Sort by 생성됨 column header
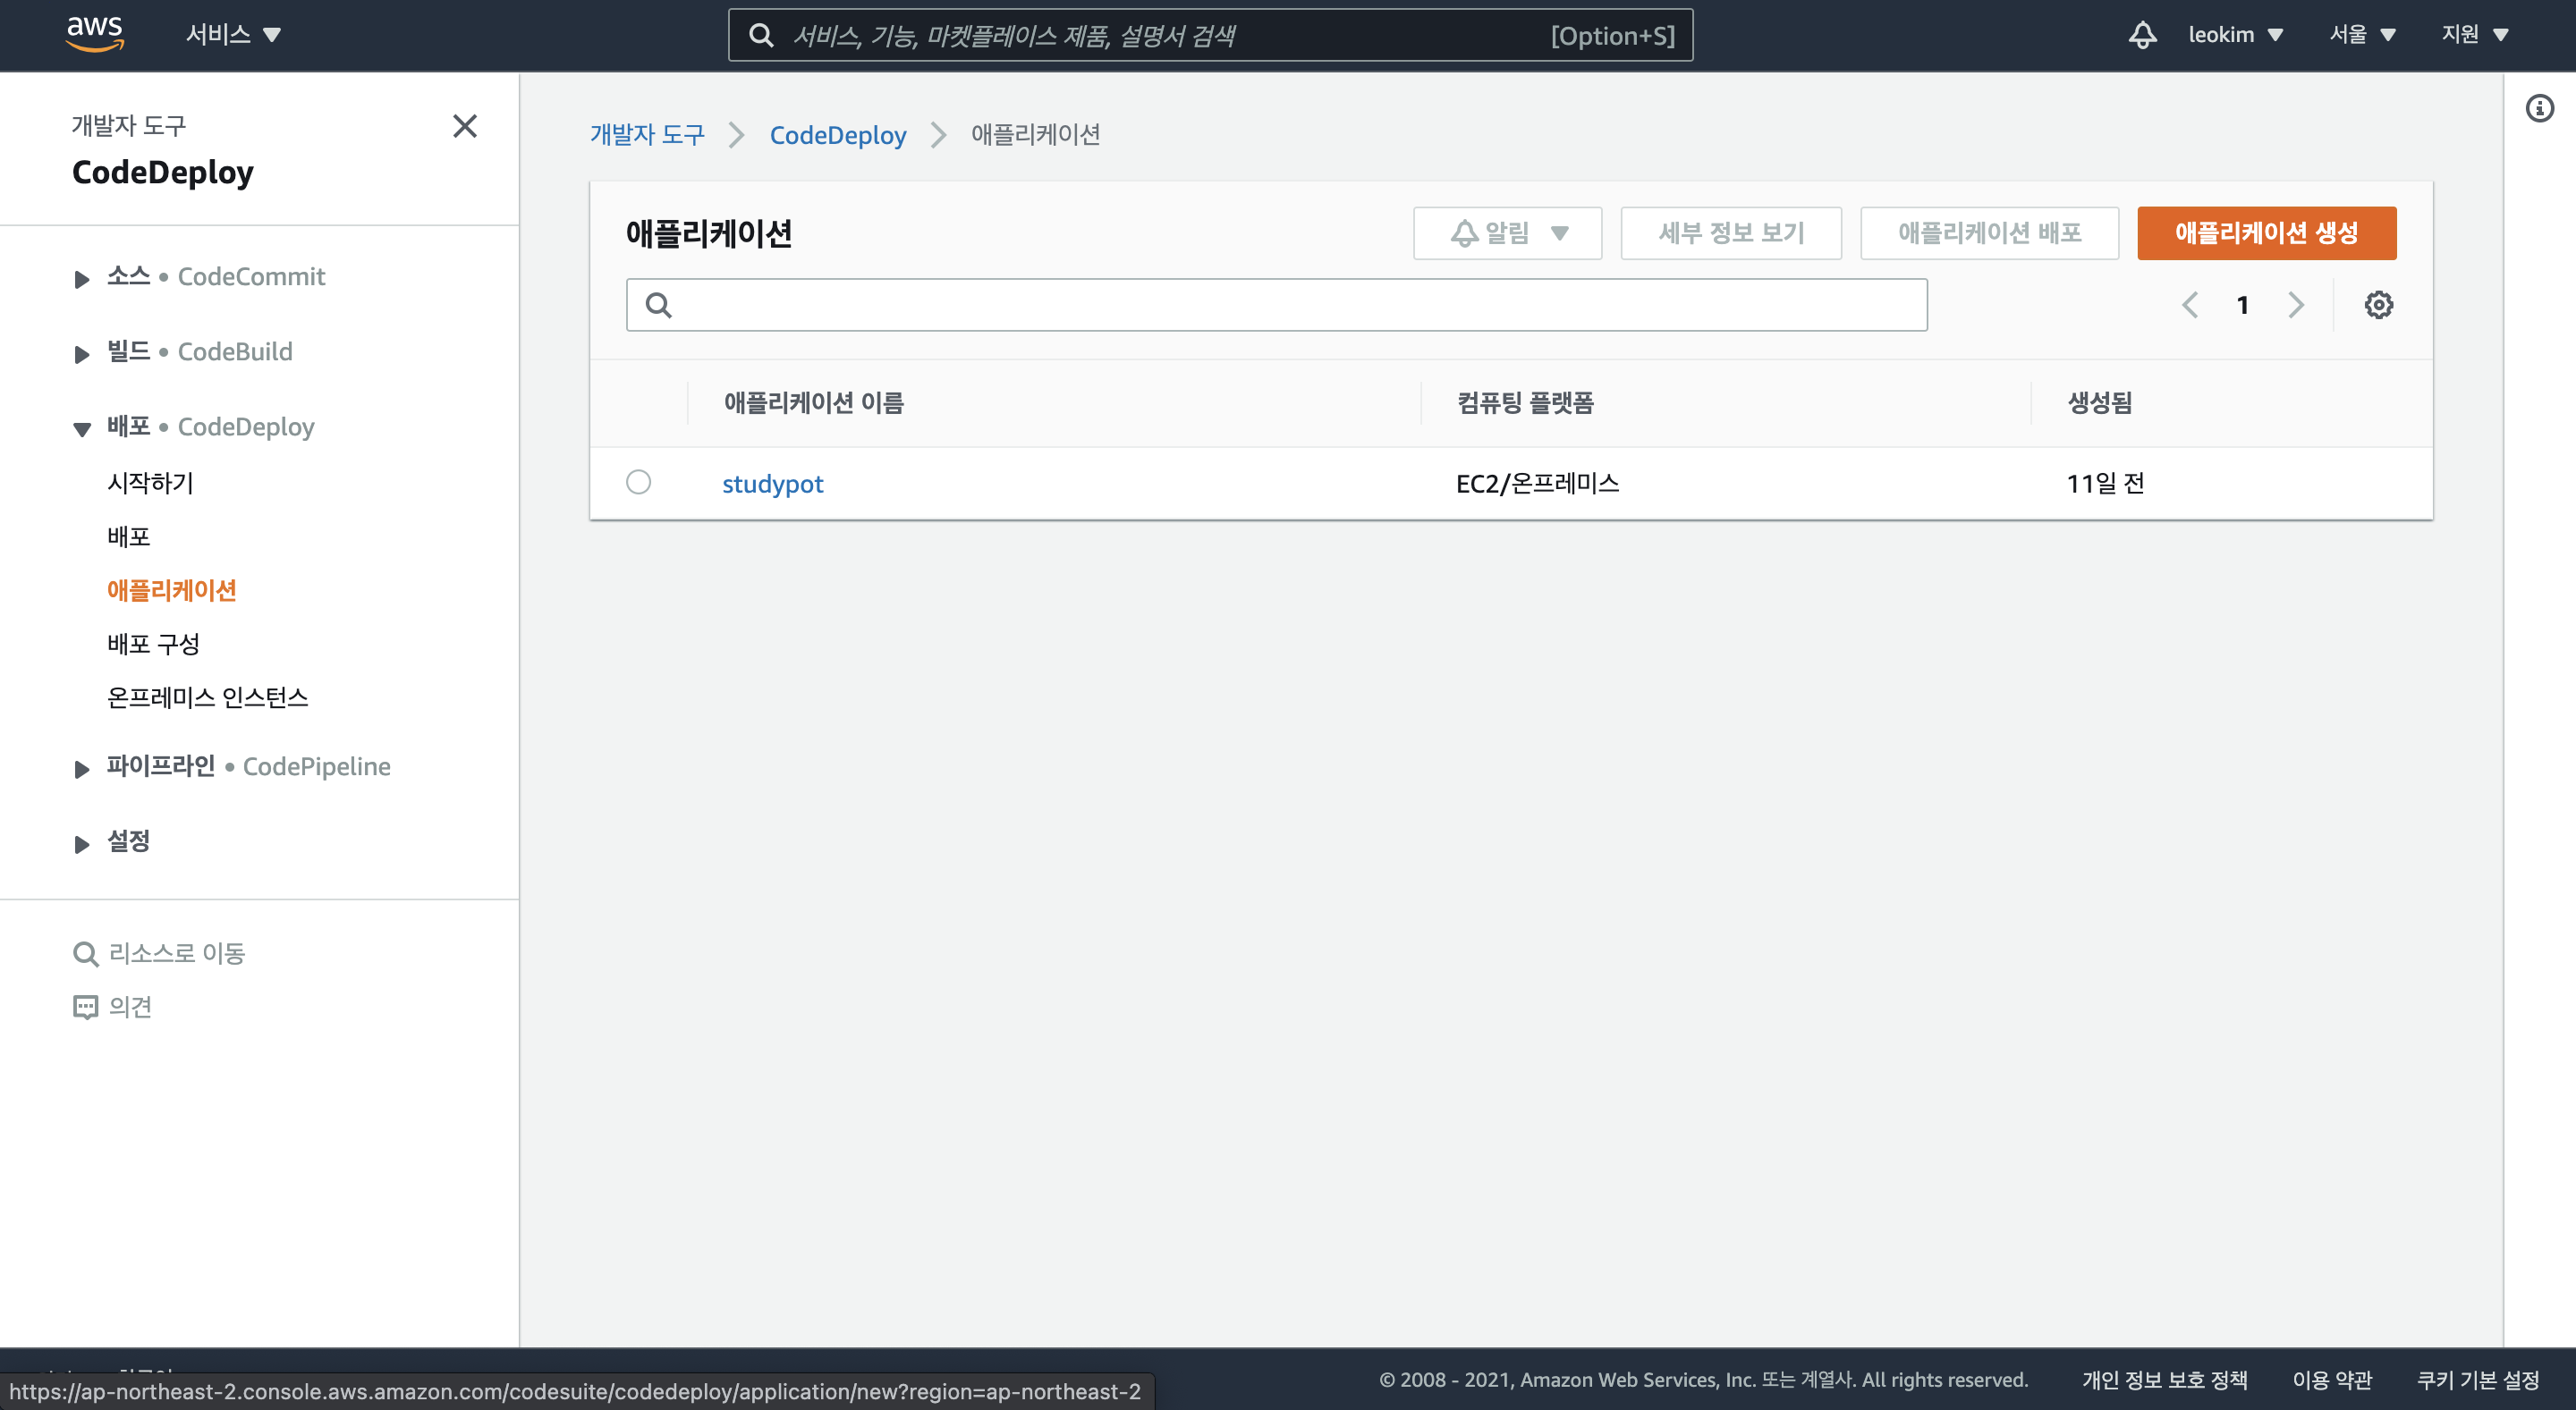Viewport: 2576px width, 1410px height. point(2099,402)
